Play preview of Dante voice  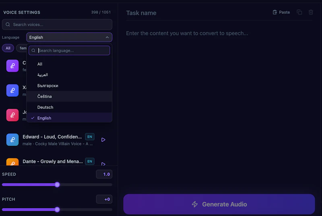(x=103, y=164)
